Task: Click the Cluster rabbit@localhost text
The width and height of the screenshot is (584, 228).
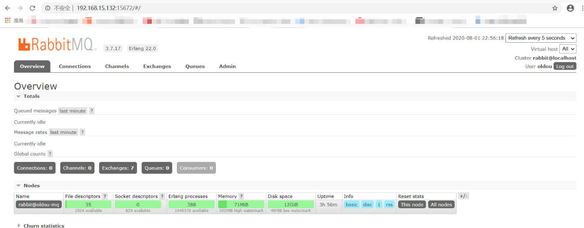Action: pyautogui.click(x=545, y=58)
